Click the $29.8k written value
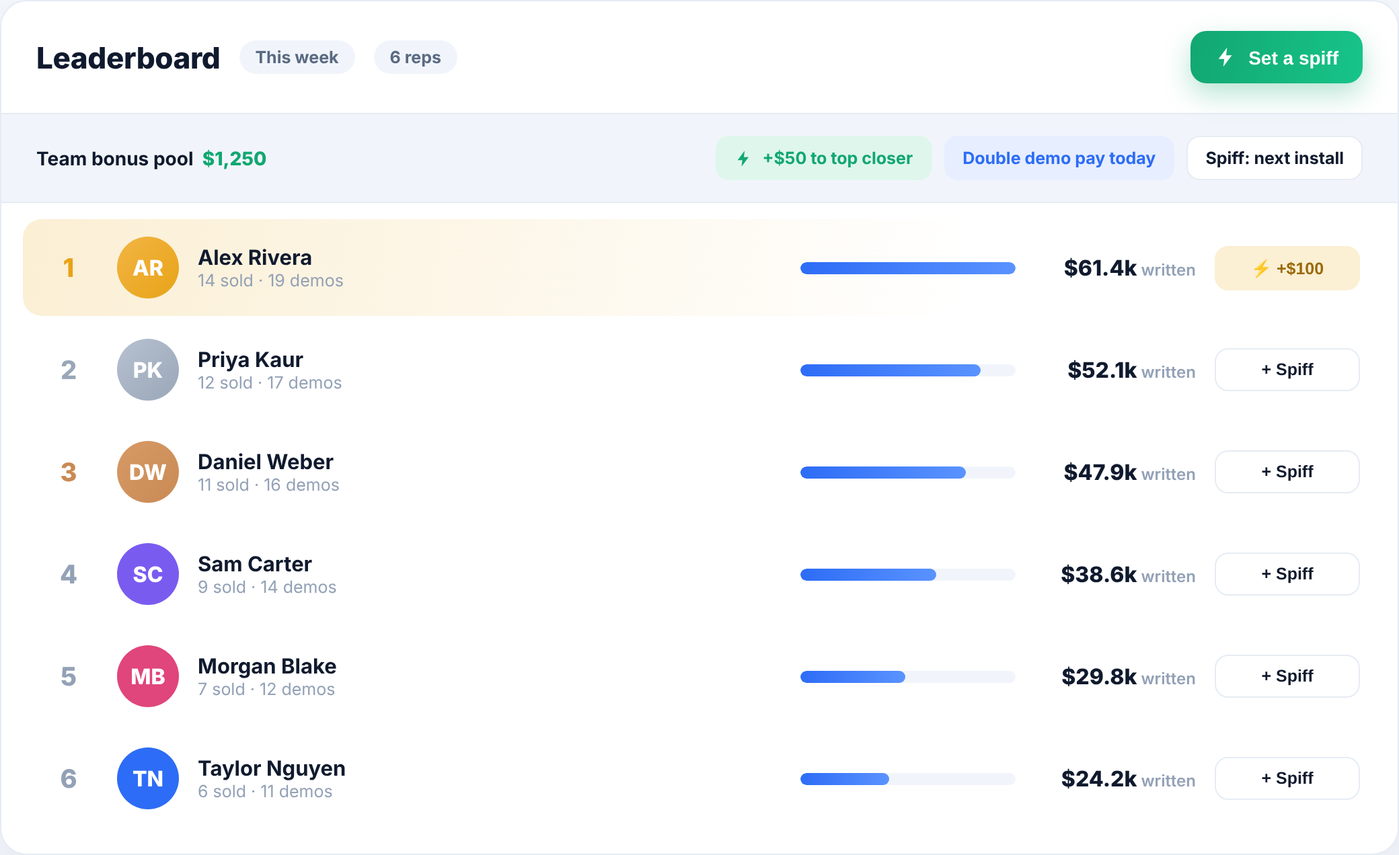 click(1129, 677)
